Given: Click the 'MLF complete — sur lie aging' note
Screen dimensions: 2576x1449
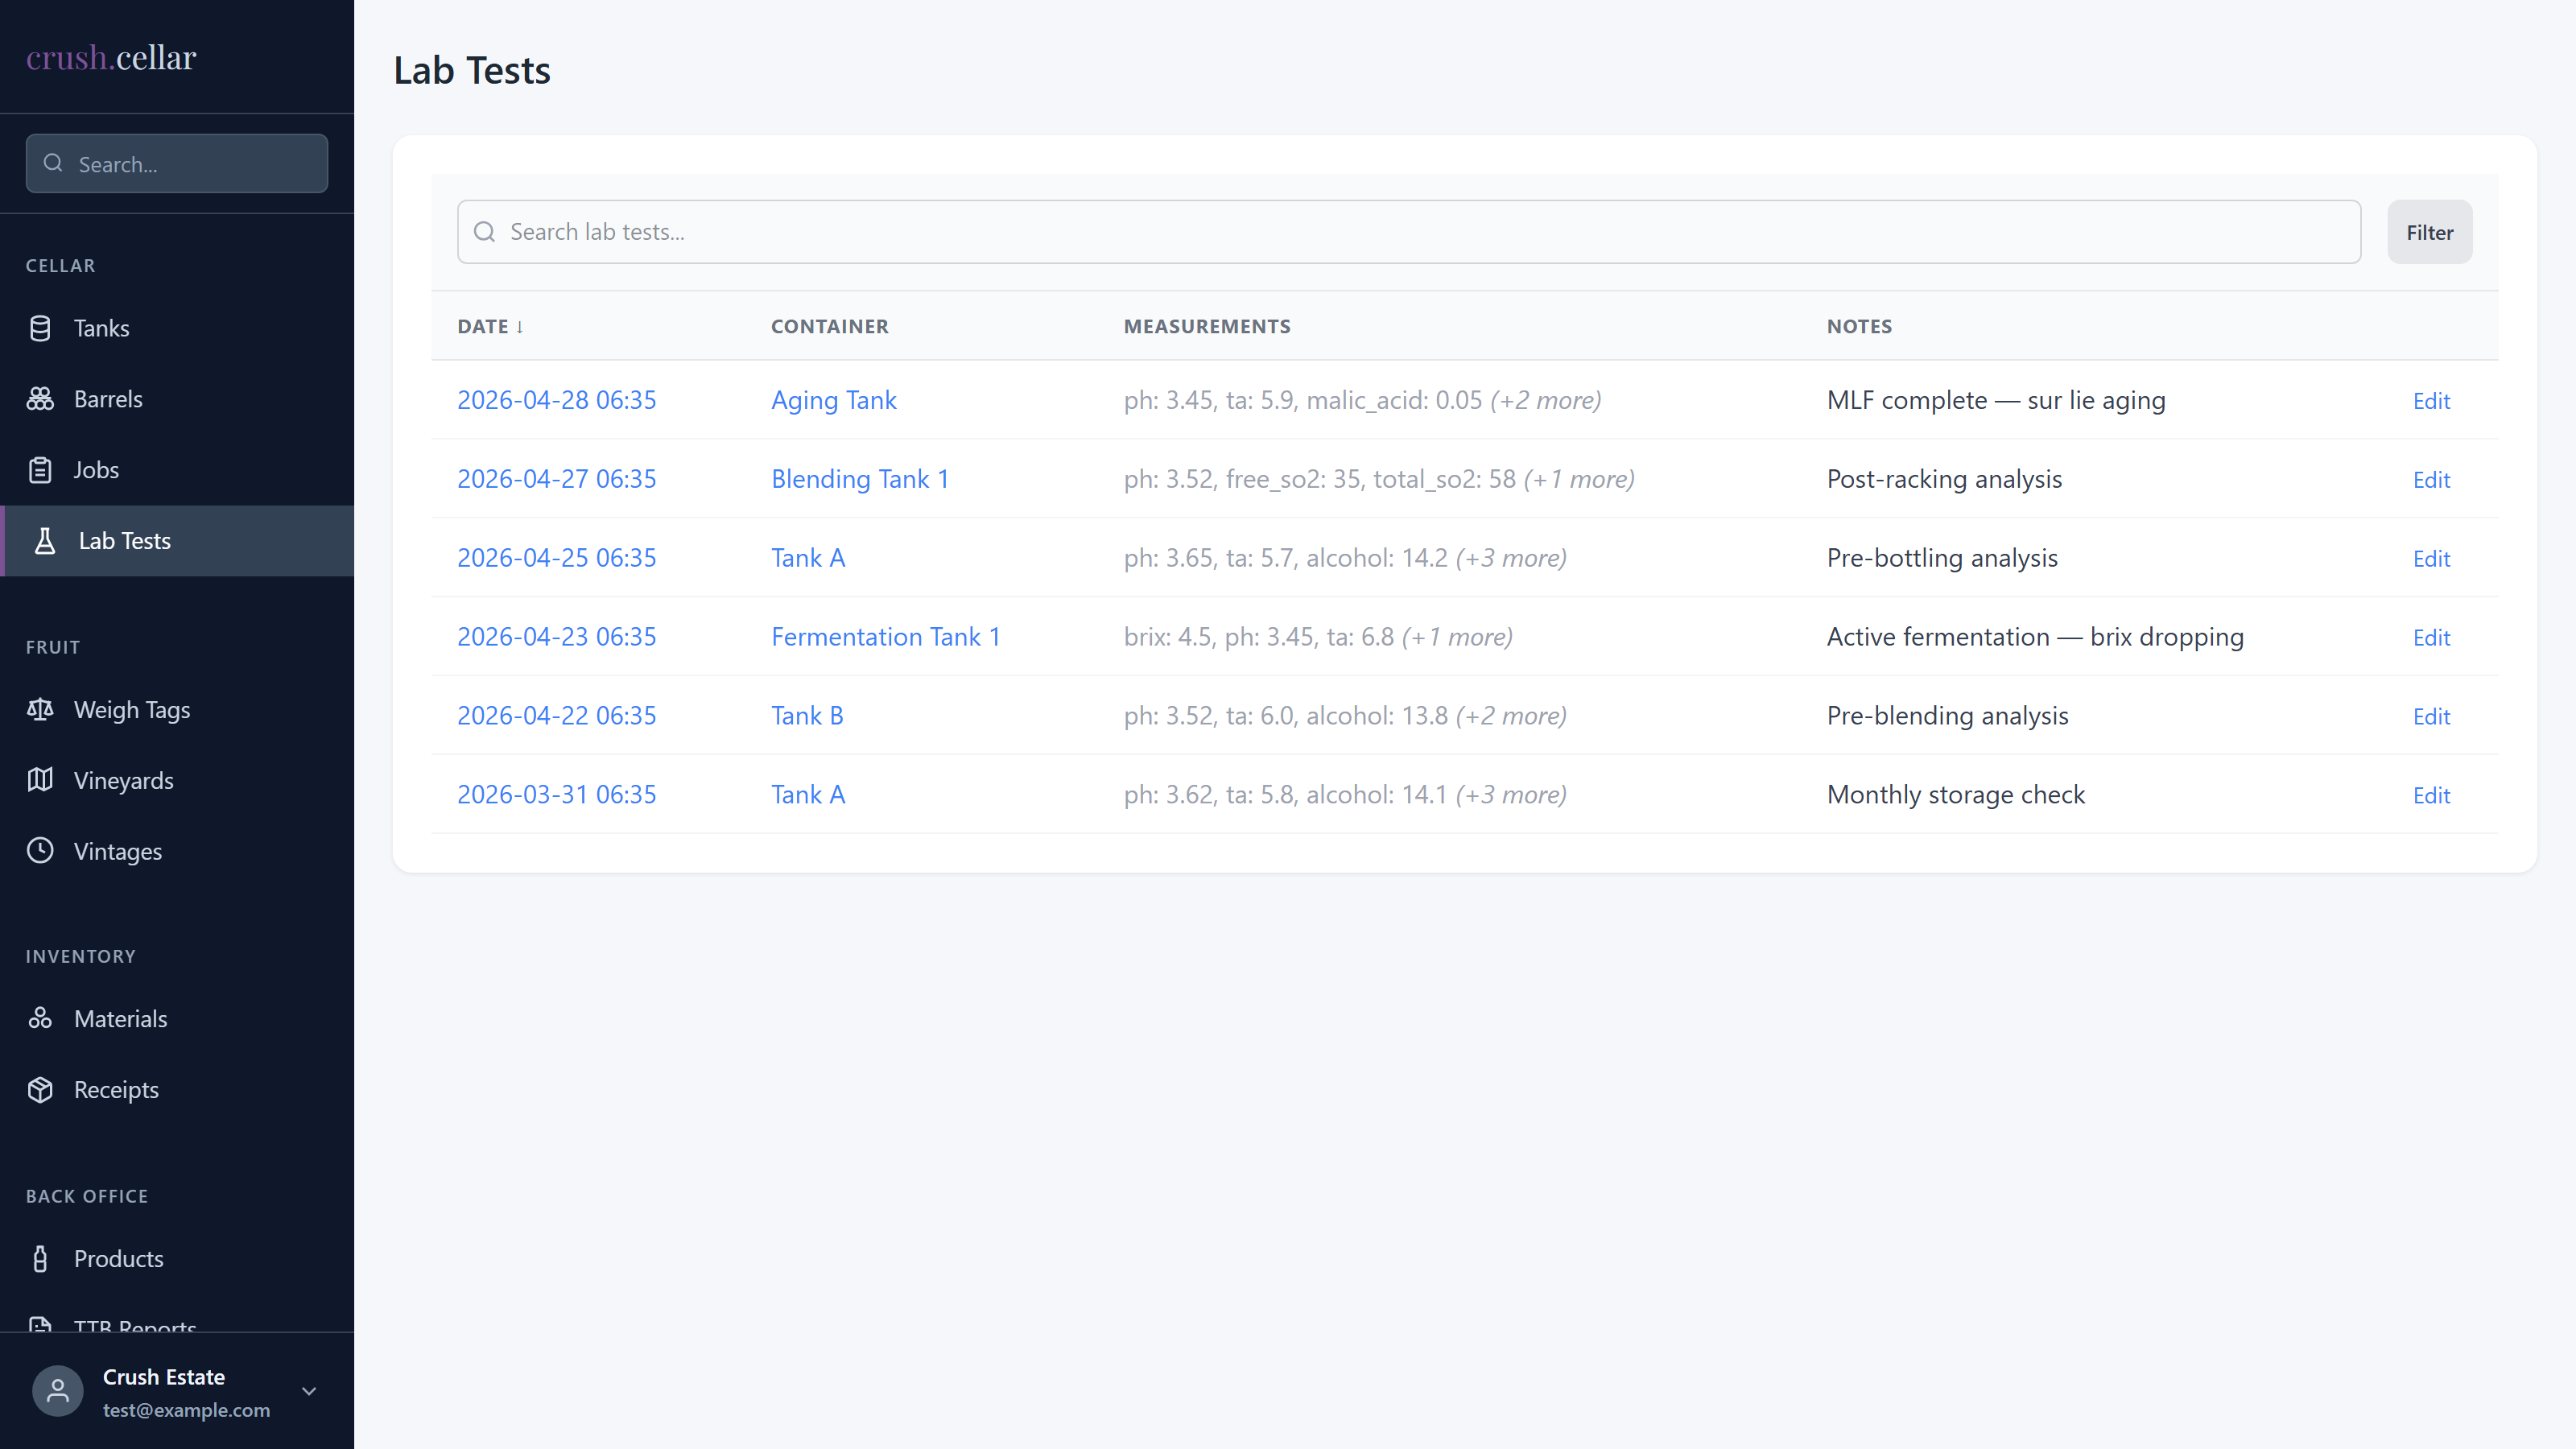Looking at the screenshot, I should (1996, 400).
